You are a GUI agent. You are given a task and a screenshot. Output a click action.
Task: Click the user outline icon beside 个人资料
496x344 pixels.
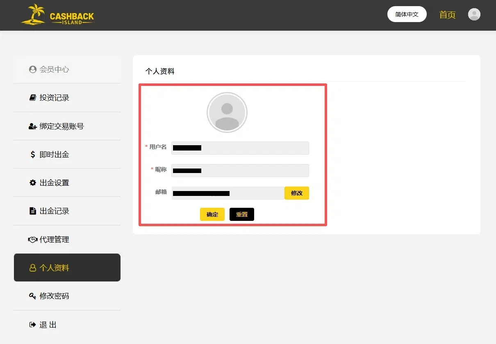(x=33, y=268)
